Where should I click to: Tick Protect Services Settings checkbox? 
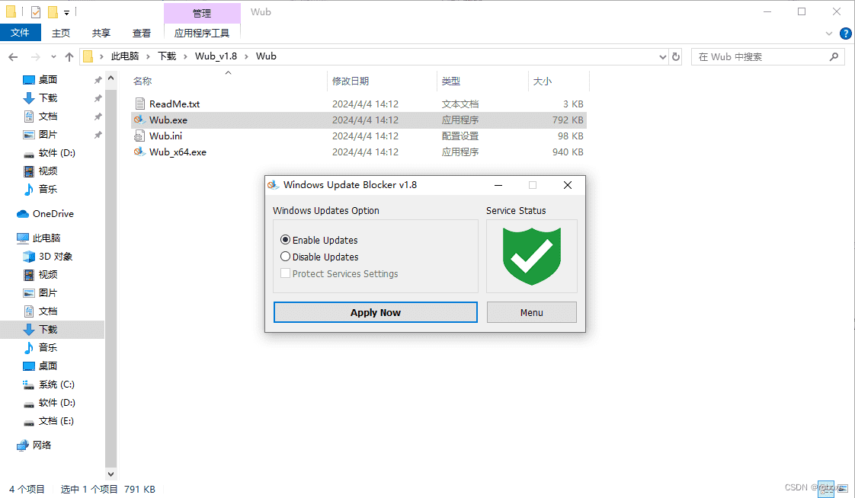[285, 273]
